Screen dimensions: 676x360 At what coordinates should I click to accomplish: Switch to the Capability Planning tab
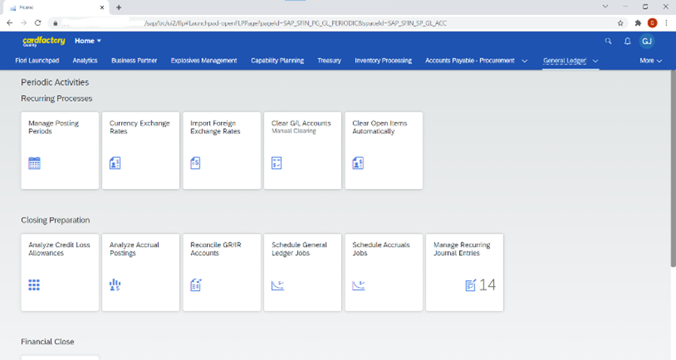277,61
